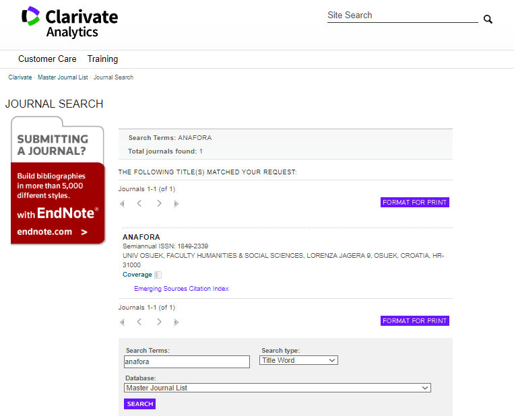514x416 pixels.
Task: Open the Database dropdown
Action: pos(278,388)
